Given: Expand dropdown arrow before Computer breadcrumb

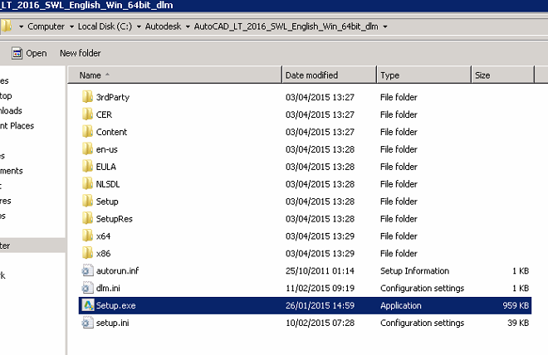Looking at the screenshot, I should [x=21, y=27].
